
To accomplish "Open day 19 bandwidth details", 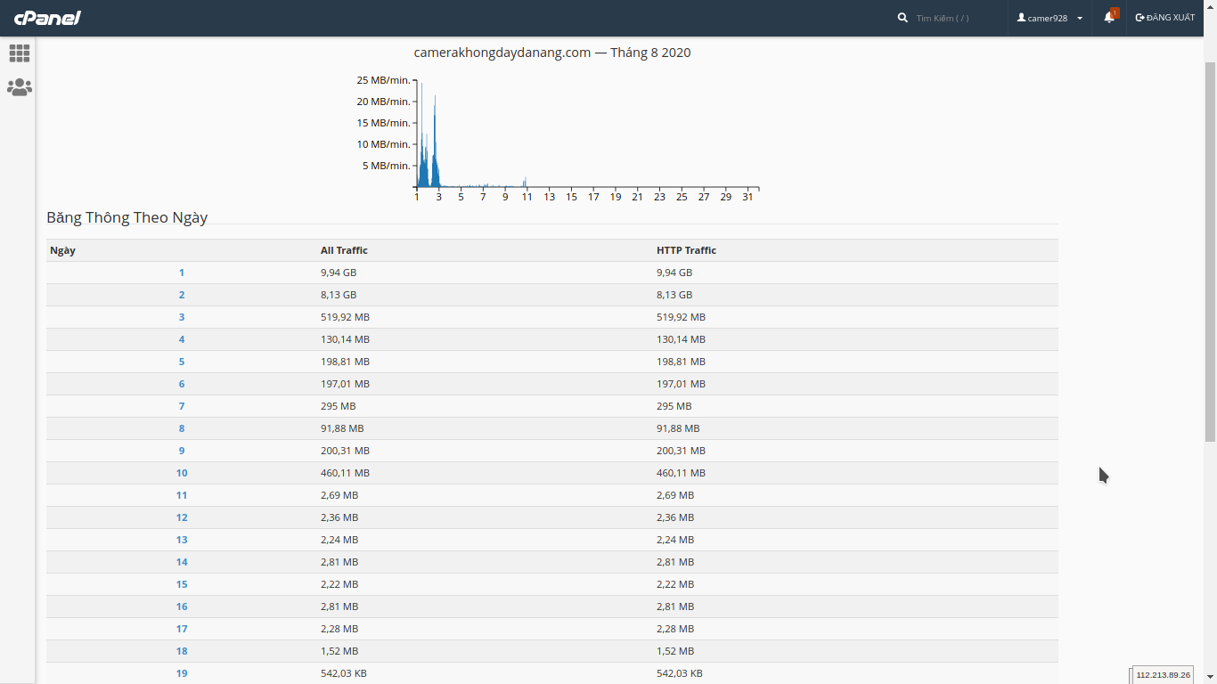I will click(182, 673).
